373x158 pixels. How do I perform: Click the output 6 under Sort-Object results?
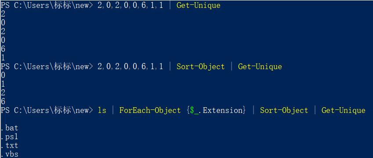click(3, 102)
